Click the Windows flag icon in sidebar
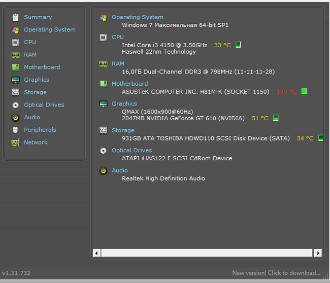The width and height of the screenshot is (330, 283). tap(15, 30)
